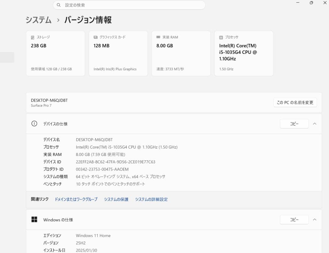Copy the デバイスの仕様 details
Image resolution: width=329 pixels, height=253 pixels.
pyautogui.click(x=294, y=124)
